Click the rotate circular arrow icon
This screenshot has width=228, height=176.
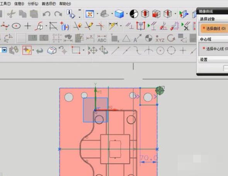(171, 38)
